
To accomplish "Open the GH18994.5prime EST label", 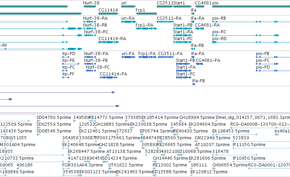I will 197,118.
